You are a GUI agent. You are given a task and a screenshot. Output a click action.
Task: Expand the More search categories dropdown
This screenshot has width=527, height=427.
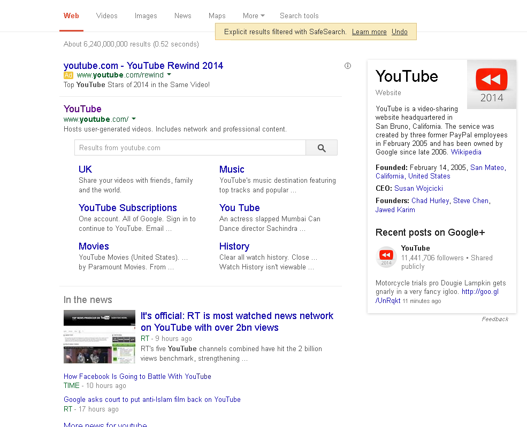tap(254, 16)
